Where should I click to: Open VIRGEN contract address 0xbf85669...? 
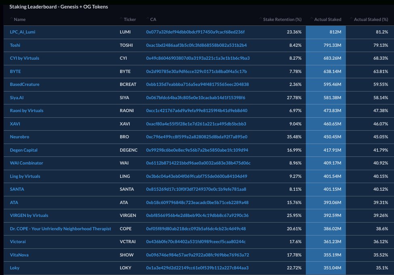coord(197,215)
